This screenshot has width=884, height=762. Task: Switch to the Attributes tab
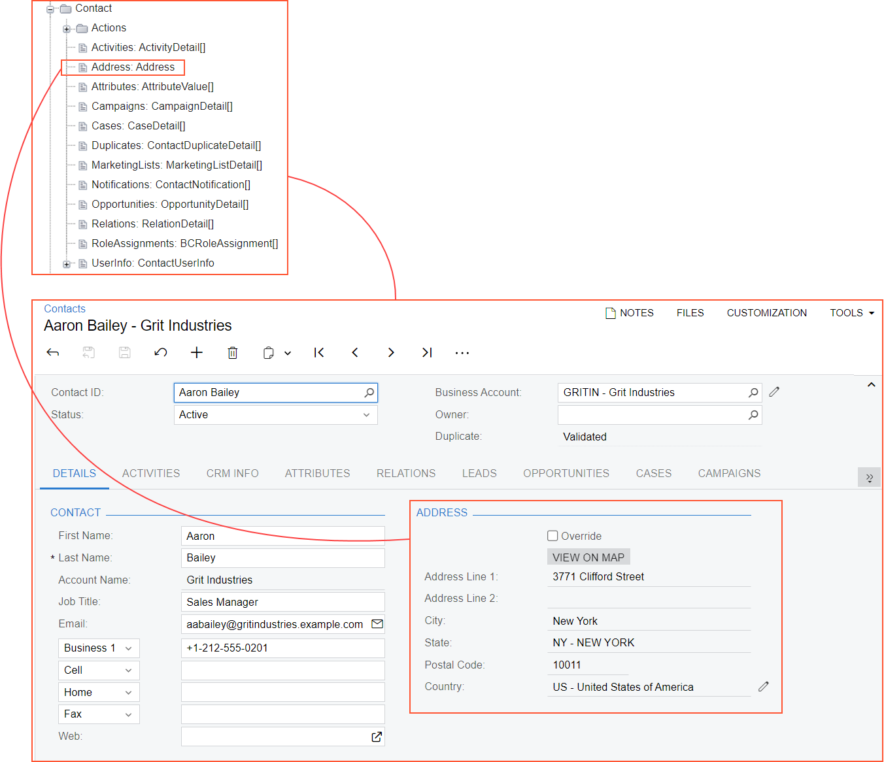[318, 473]
